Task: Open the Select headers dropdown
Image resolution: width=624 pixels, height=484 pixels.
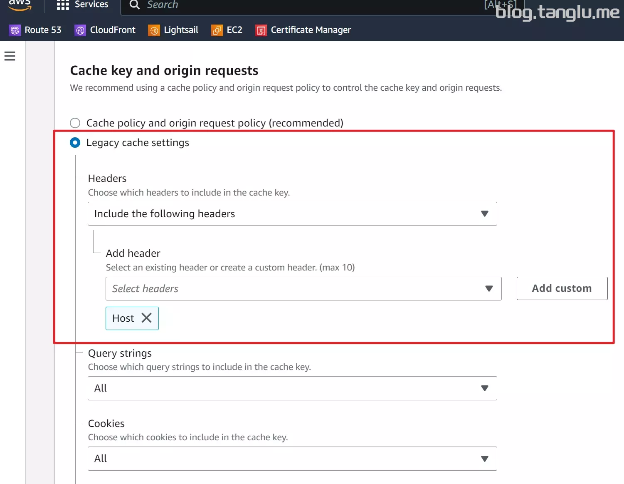Action: 303,289
